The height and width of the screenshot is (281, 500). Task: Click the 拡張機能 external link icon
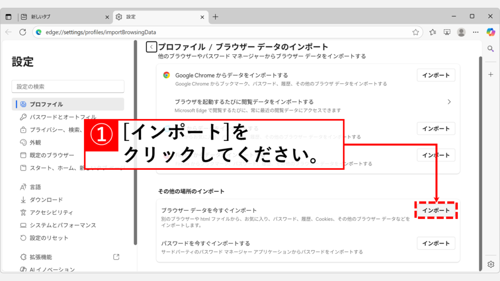coord(116,257)
